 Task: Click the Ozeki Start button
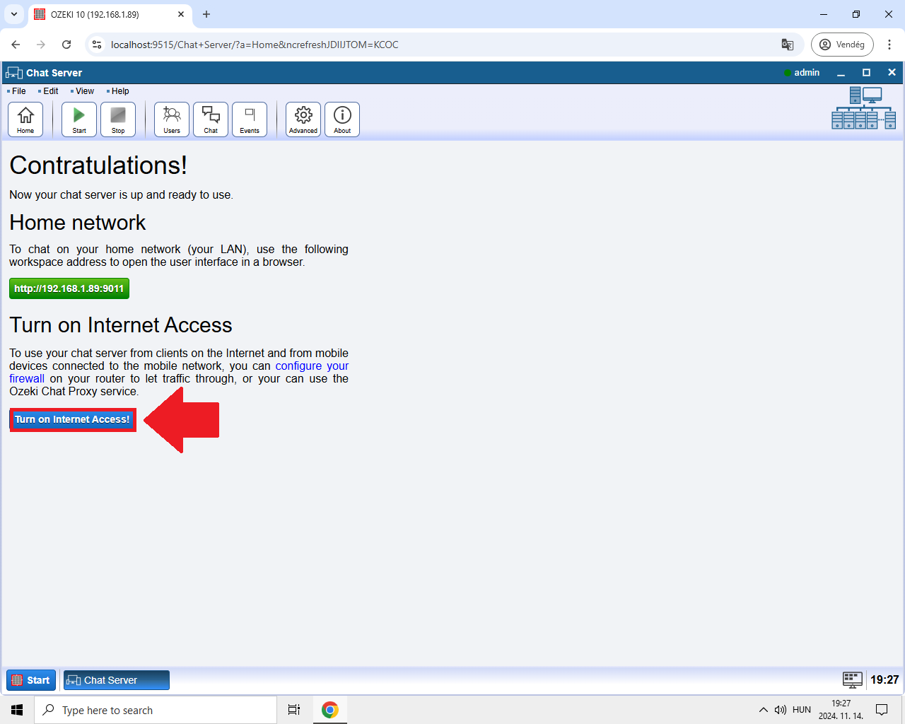pos(31,680)
